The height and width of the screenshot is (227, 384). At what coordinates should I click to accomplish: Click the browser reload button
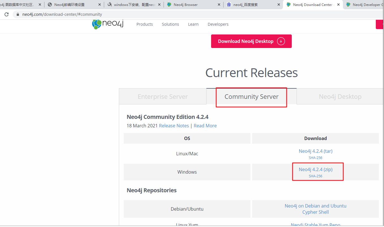tap(7, 14)
